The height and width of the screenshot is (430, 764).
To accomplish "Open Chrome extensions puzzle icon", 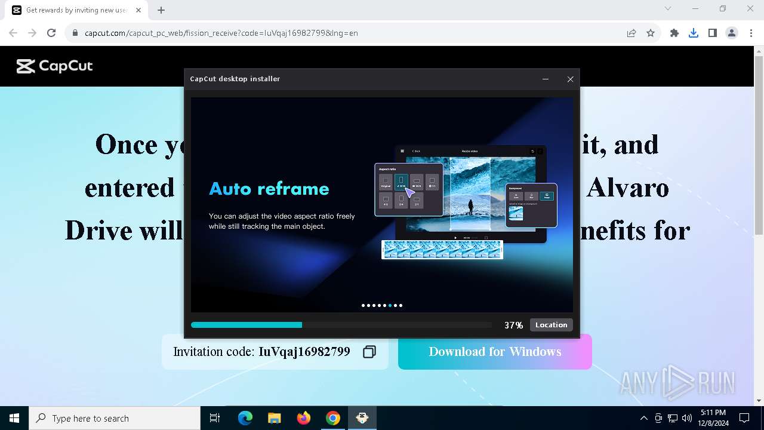I will click(x=674, y=33).
